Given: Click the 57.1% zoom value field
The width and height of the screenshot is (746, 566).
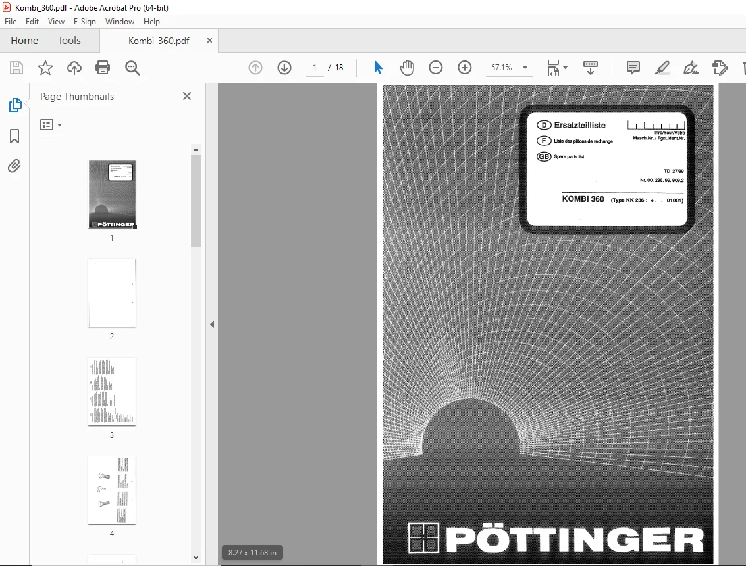Looking at the screenshot, I should (x=502, y=68).
